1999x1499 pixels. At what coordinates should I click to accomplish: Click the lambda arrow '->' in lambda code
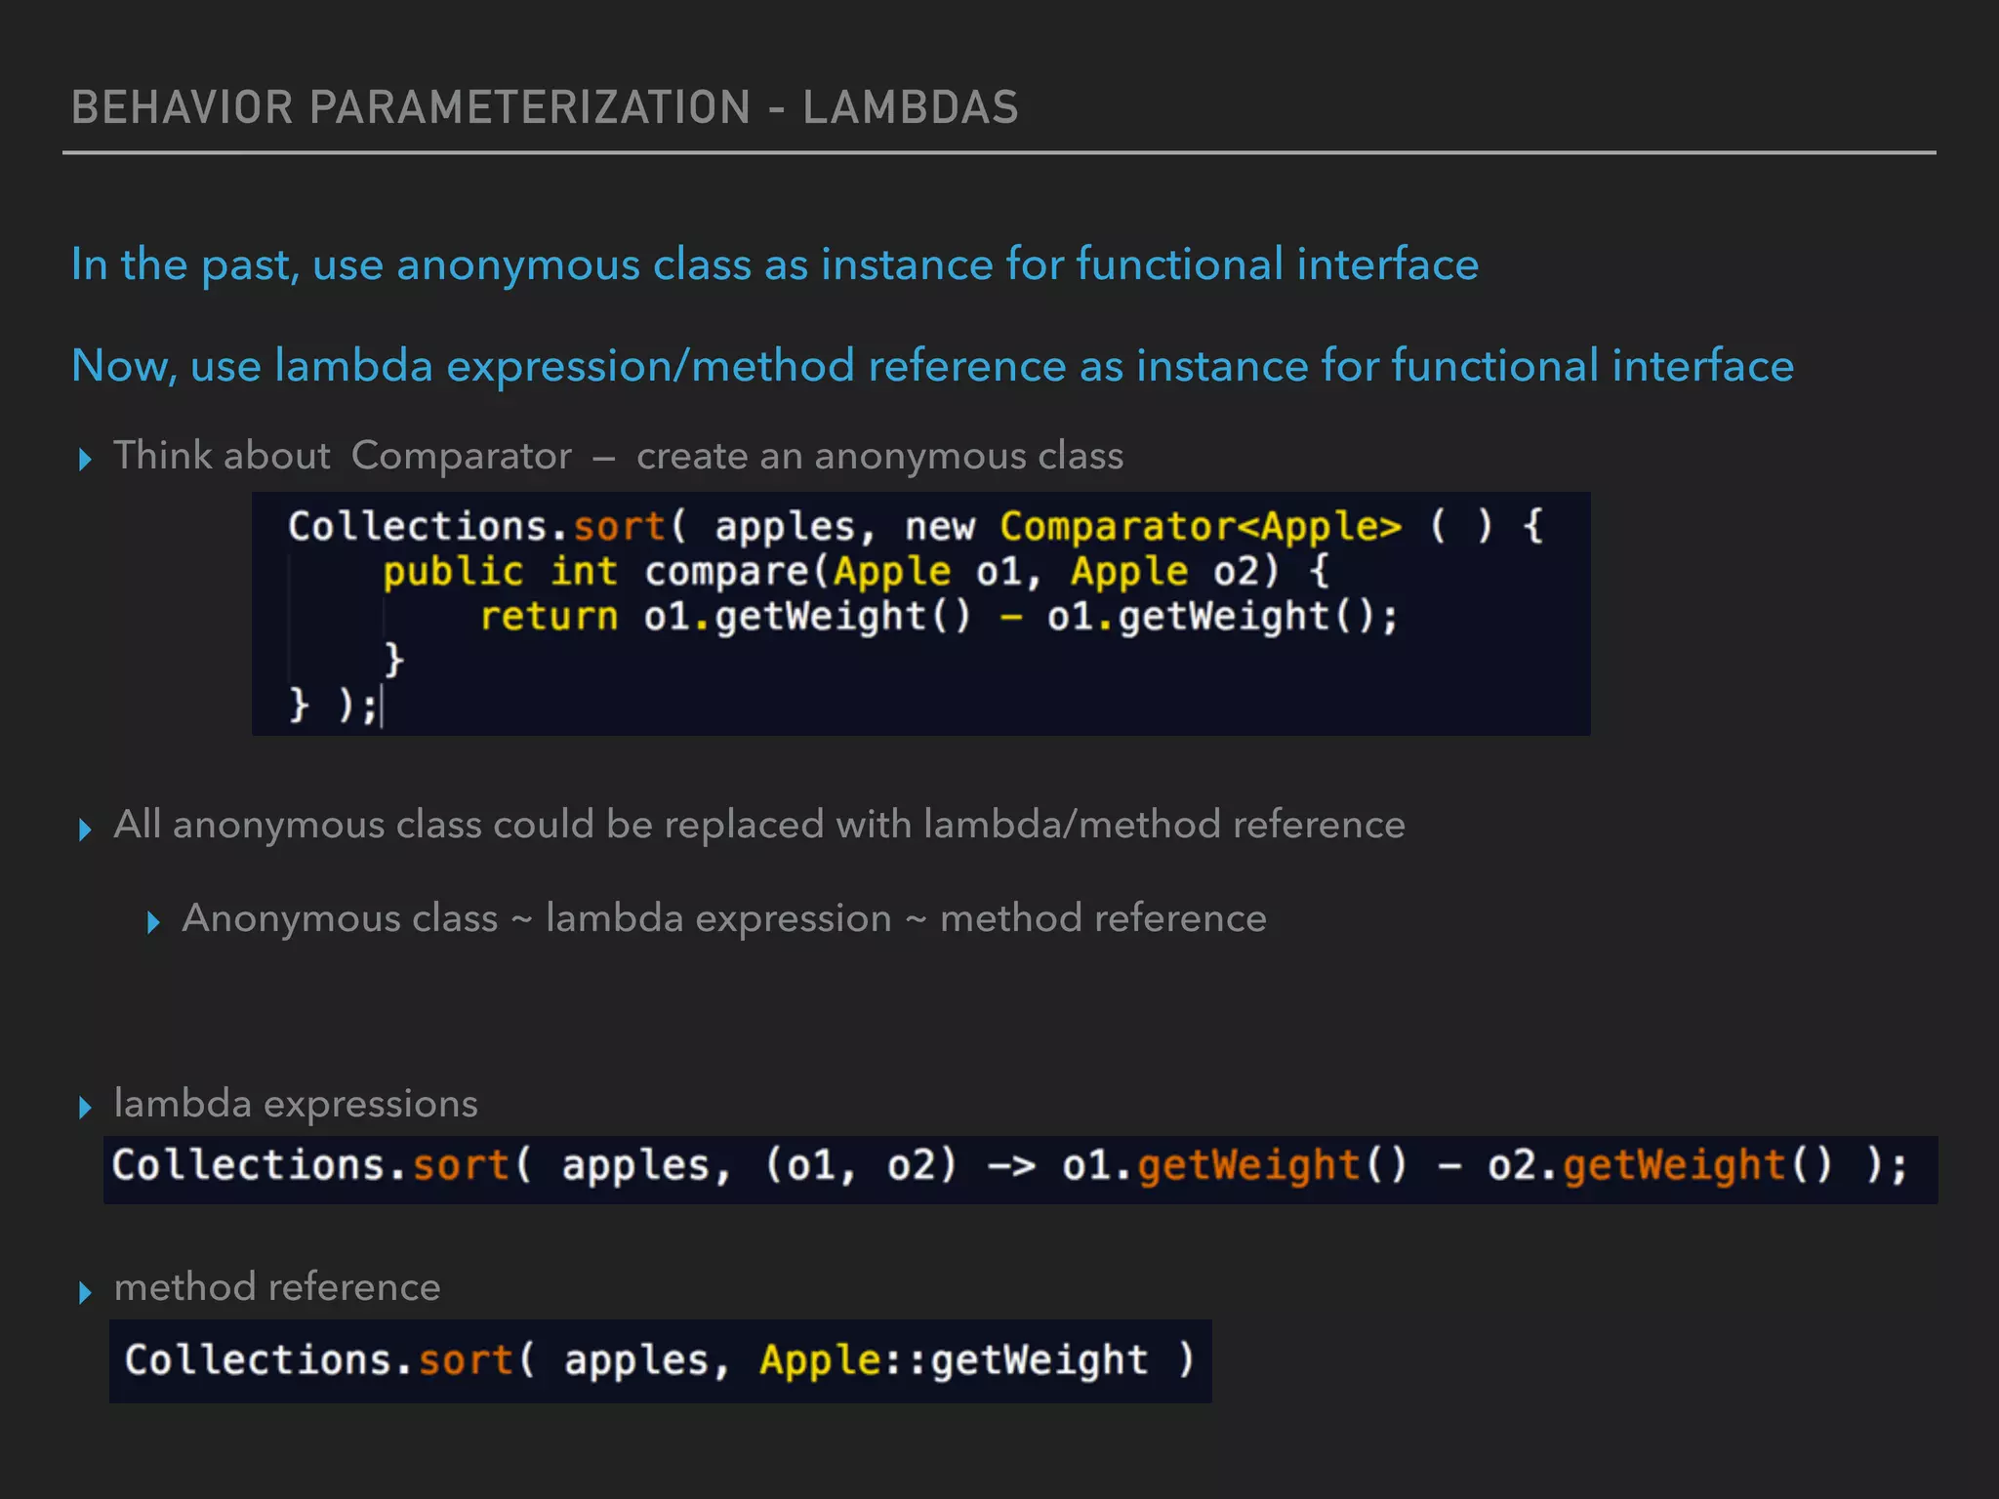click(x=1011, y=1166)
